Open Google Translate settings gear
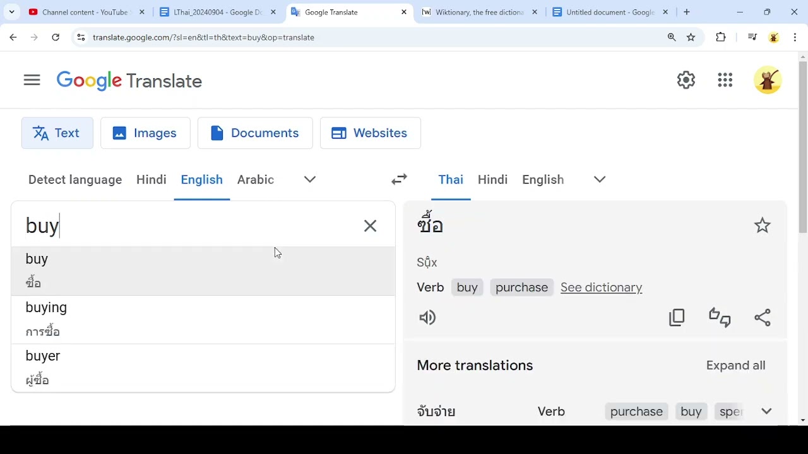 [x=686, y=80]
